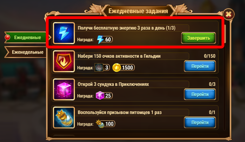245x142 pixels.
Task: Click the free energy quest title text
Action: pyautogui.click(x=126, y=28)
